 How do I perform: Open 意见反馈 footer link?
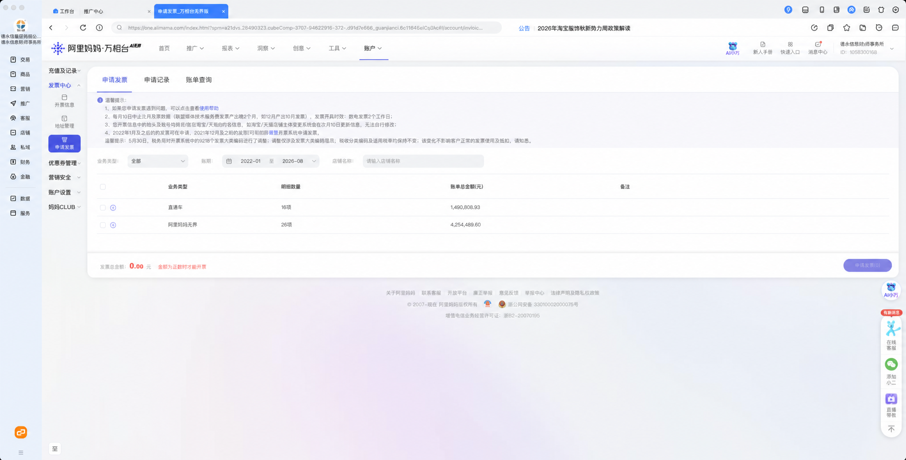[509, 293]
